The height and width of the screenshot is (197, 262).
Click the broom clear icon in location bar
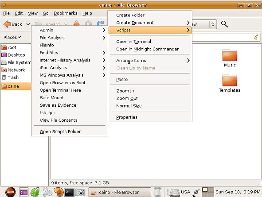pos(256,37)
